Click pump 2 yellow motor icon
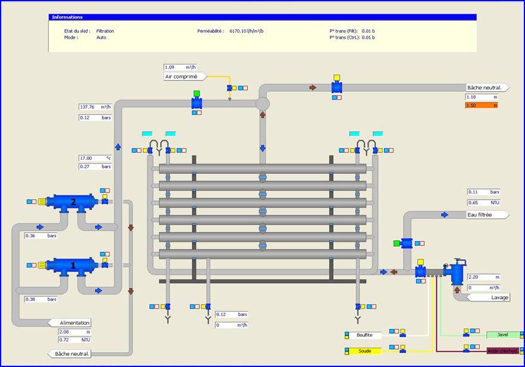Screen dimensions: 525x367 42,201
